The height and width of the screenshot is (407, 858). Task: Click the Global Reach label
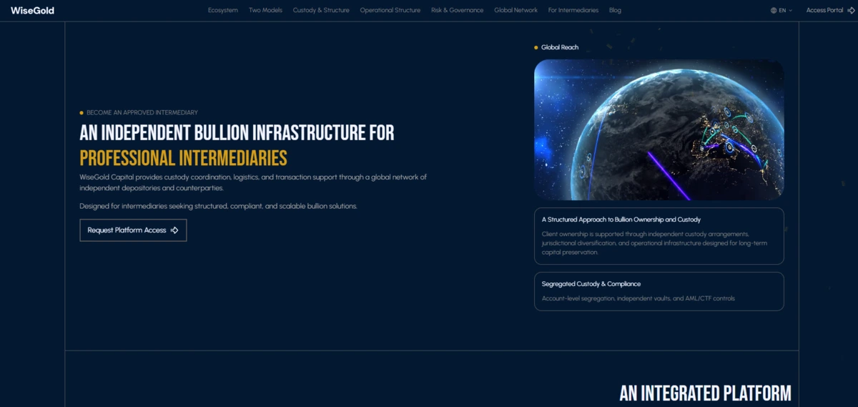[x=560, y=47]
